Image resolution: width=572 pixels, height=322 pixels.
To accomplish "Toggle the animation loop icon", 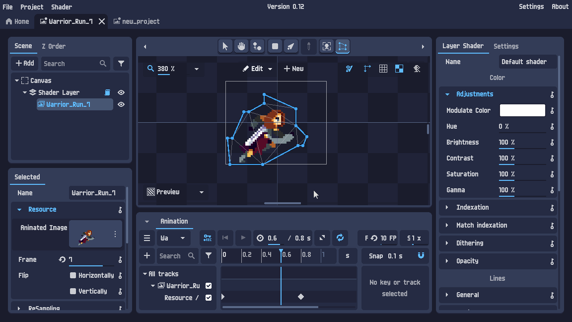I will (x=340, y=238).
